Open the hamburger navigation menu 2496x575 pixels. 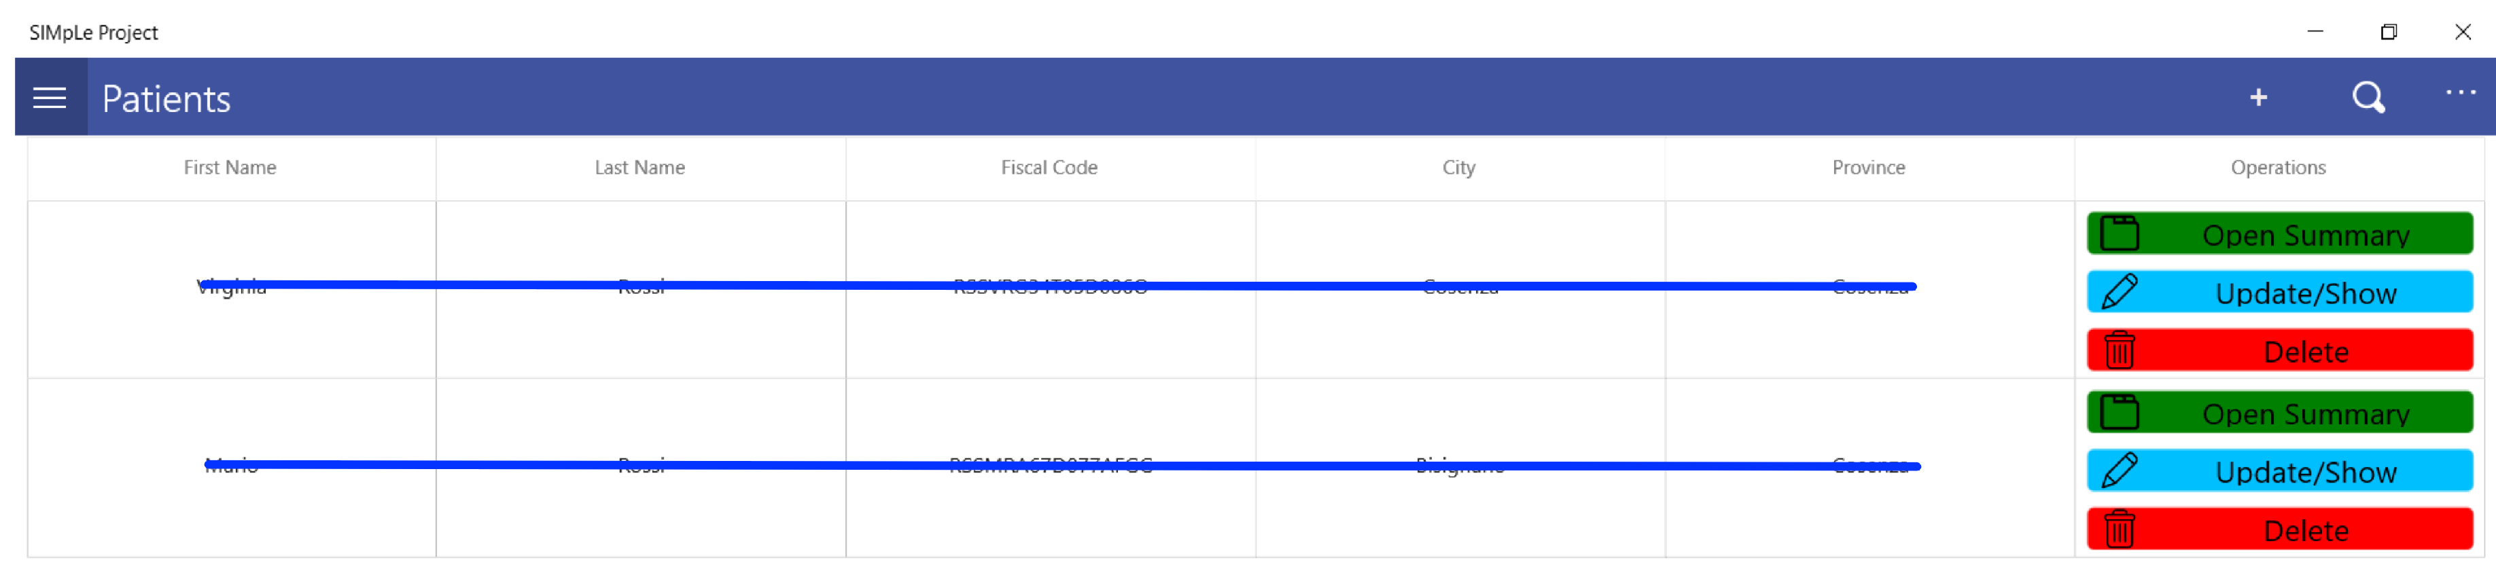click(x=50, y=98)
